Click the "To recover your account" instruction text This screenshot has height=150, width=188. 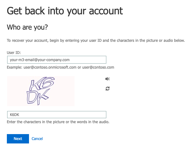click(x=96, y=41)
